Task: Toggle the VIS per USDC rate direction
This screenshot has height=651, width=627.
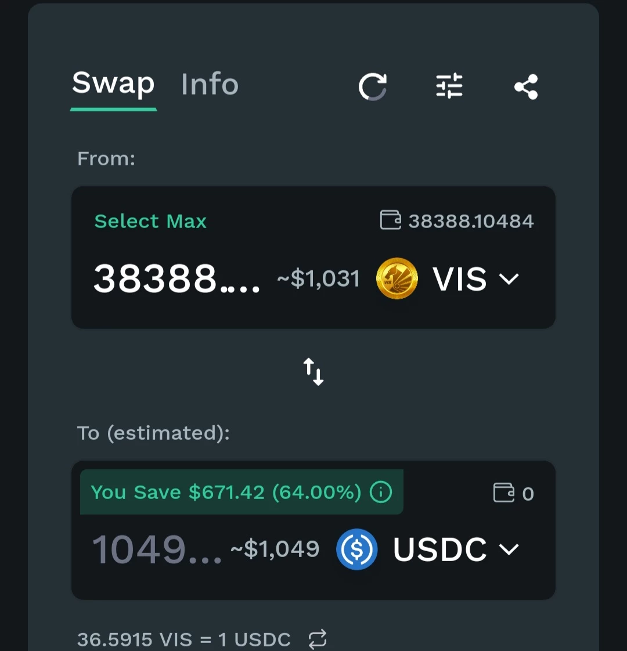Action: (318, 639)
